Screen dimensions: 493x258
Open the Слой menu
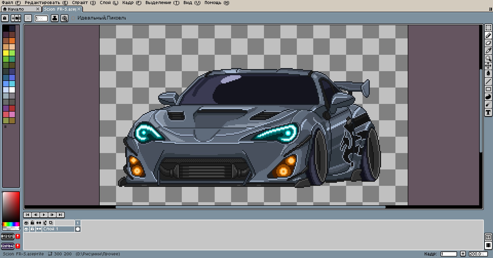(x=109, y=3)
